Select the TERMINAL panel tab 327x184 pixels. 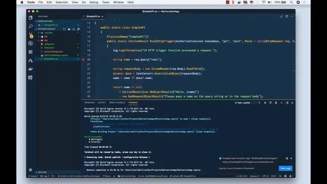click(133, 103)
